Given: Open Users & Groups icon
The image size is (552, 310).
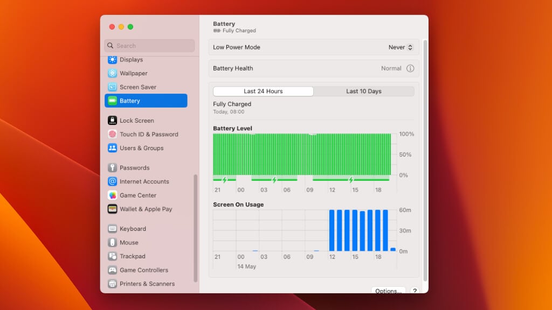Looking at the screenshot, I should click(112, 147).
